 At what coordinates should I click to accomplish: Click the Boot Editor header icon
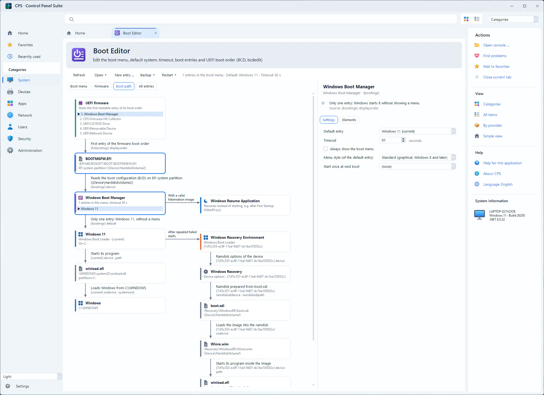point(79,55)
